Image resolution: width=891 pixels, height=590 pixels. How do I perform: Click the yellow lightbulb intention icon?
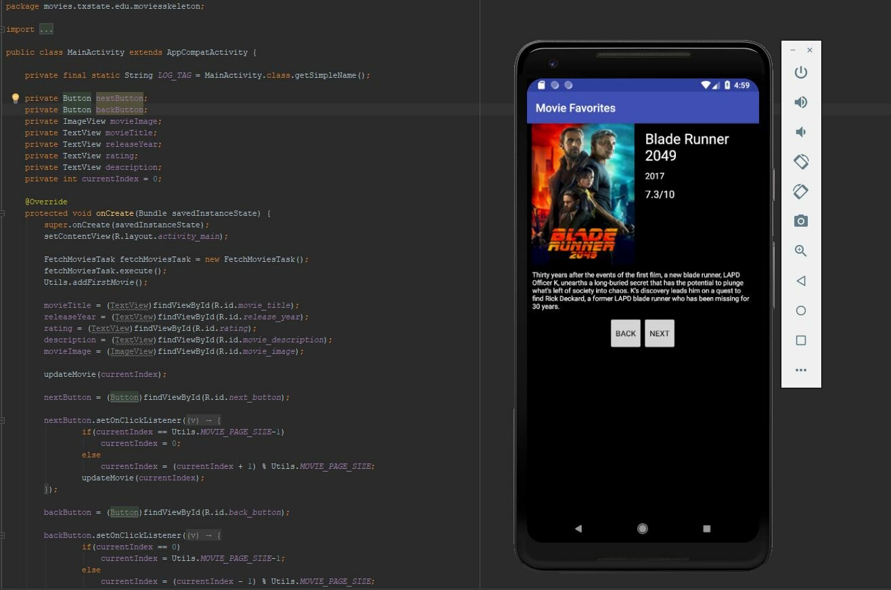(x=16, y=98)
